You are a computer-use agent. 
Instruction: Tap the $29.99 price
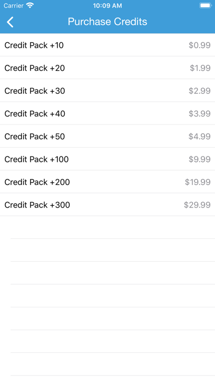[x=197, y=205]
